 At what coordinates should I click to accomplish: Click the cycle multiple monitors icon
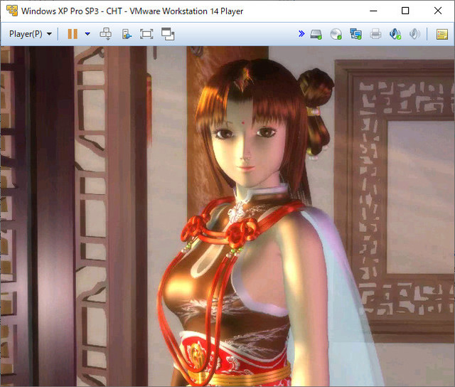tap(168, 34)
